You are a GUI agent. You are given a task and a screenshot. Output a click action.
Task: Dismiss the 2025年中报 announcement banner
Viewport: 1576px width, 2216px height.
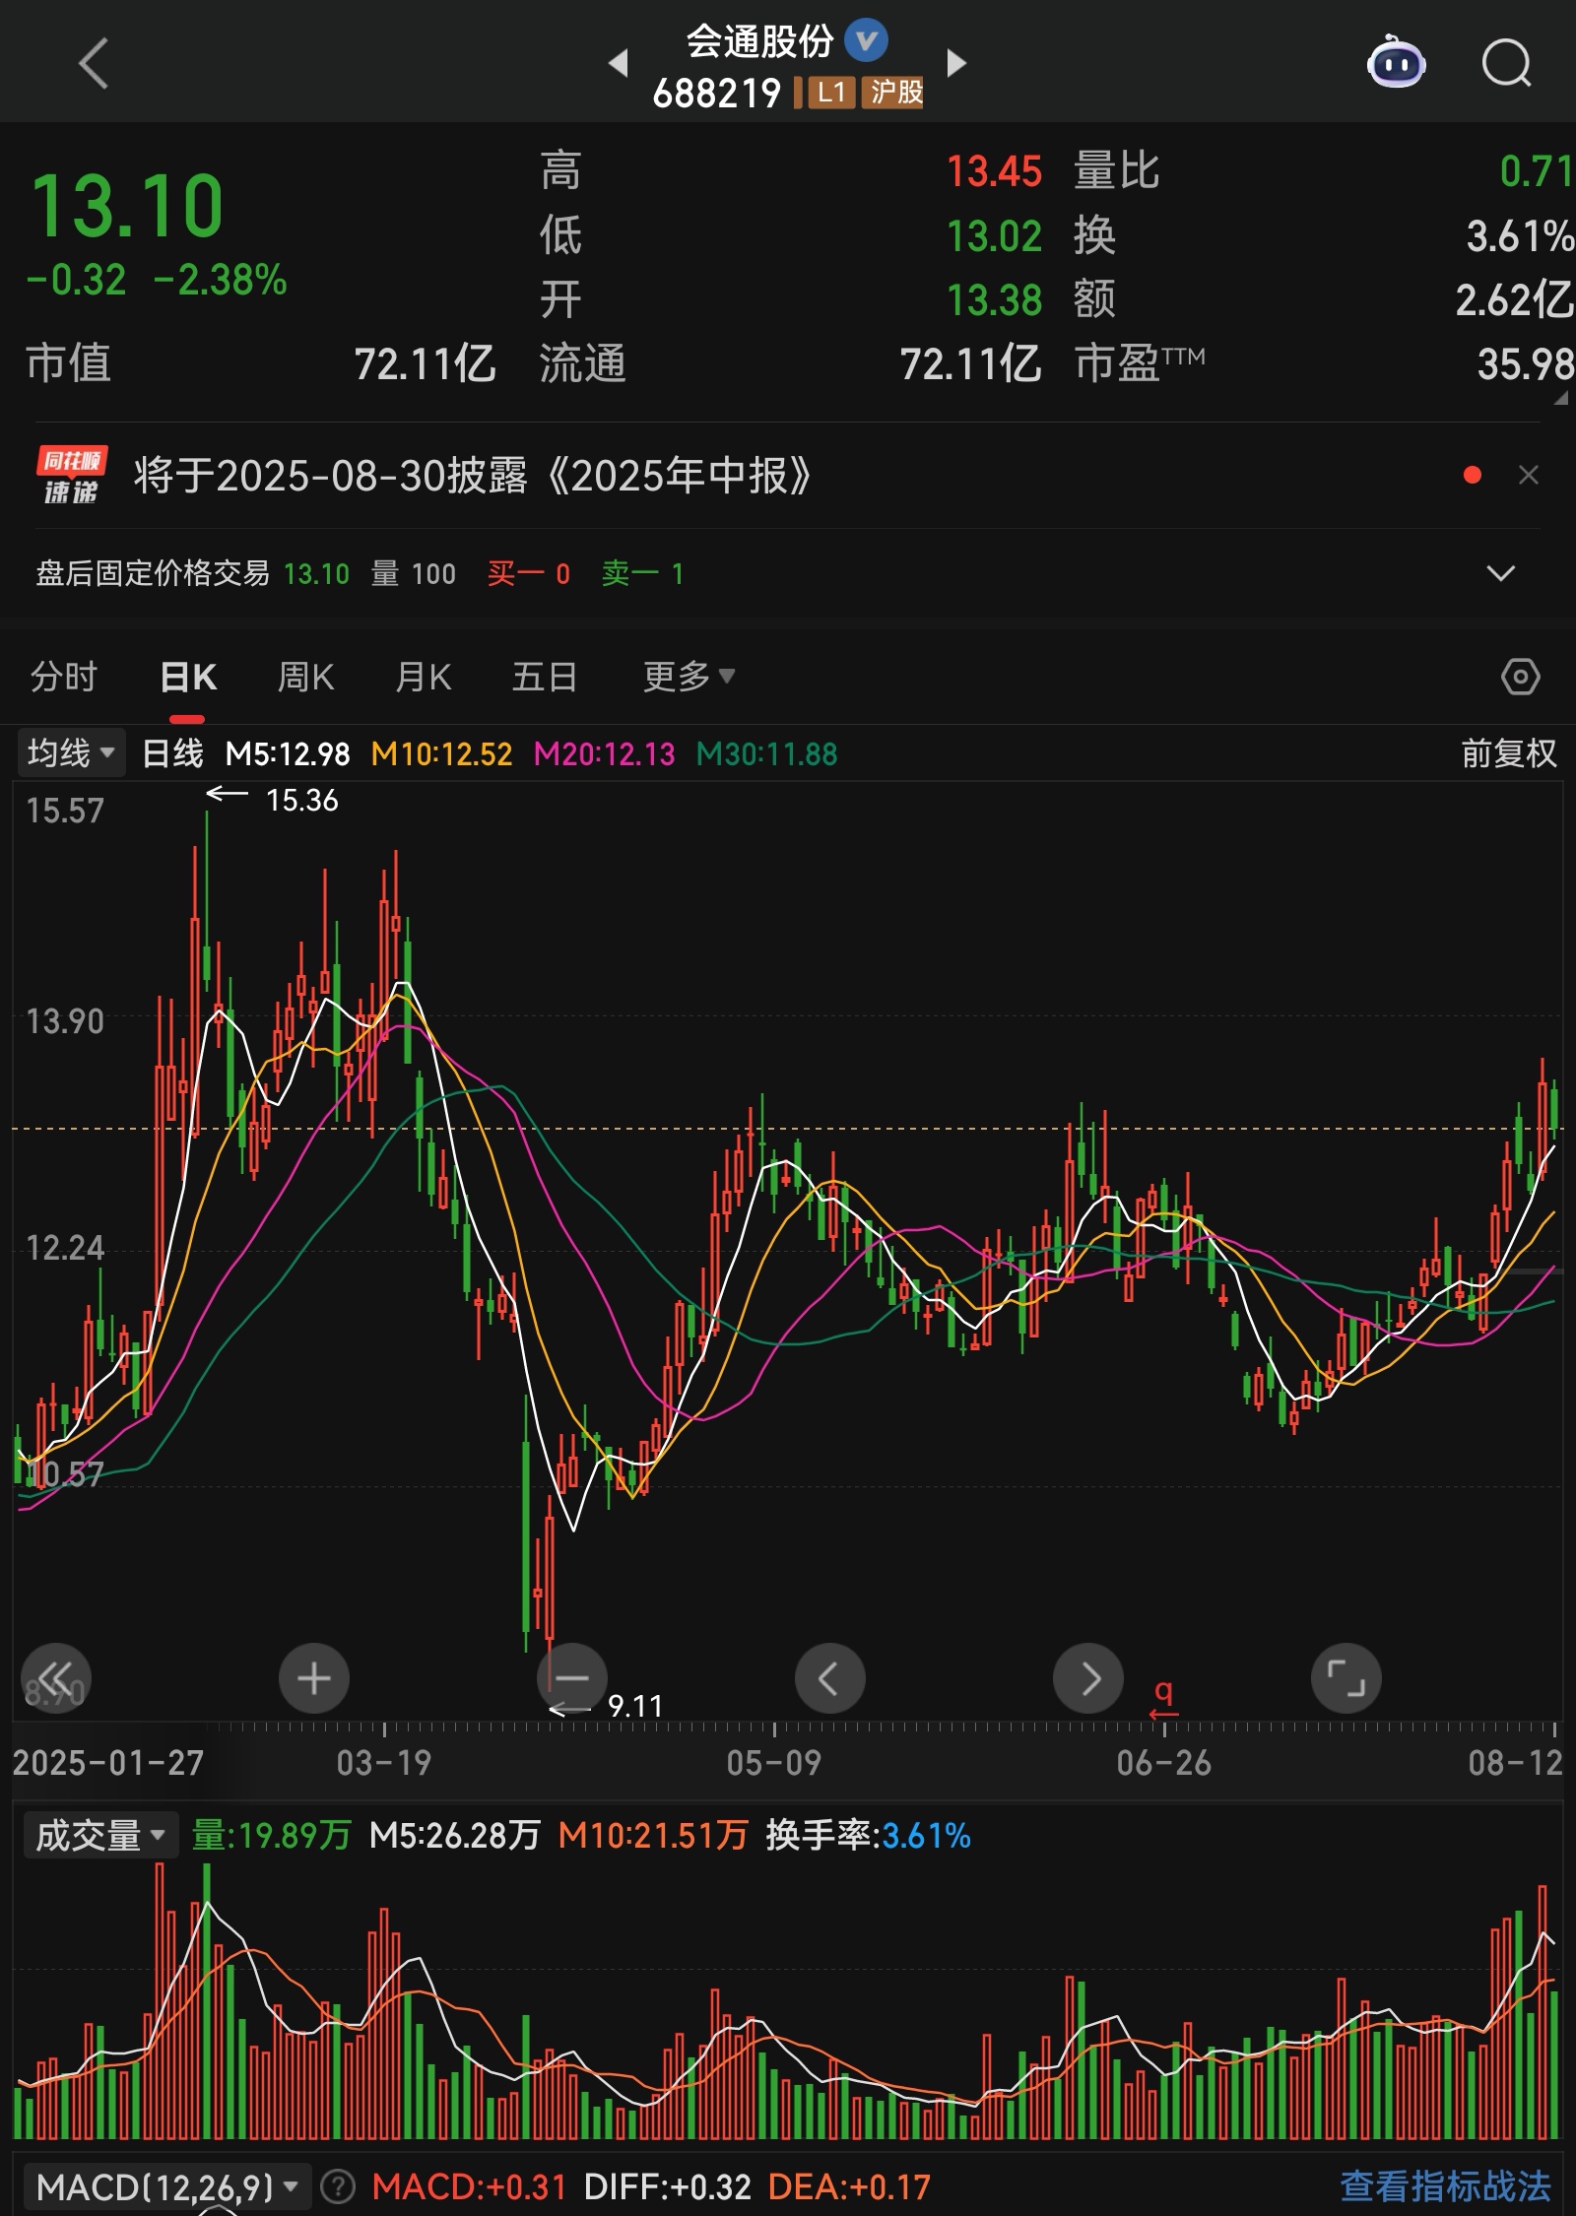click(x=1529, y=476)
